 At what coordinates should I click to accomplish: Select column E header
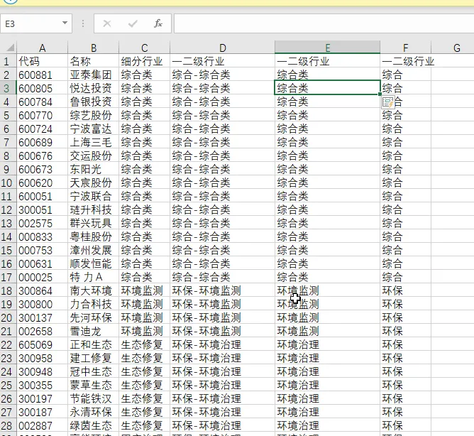coord(327,48)
